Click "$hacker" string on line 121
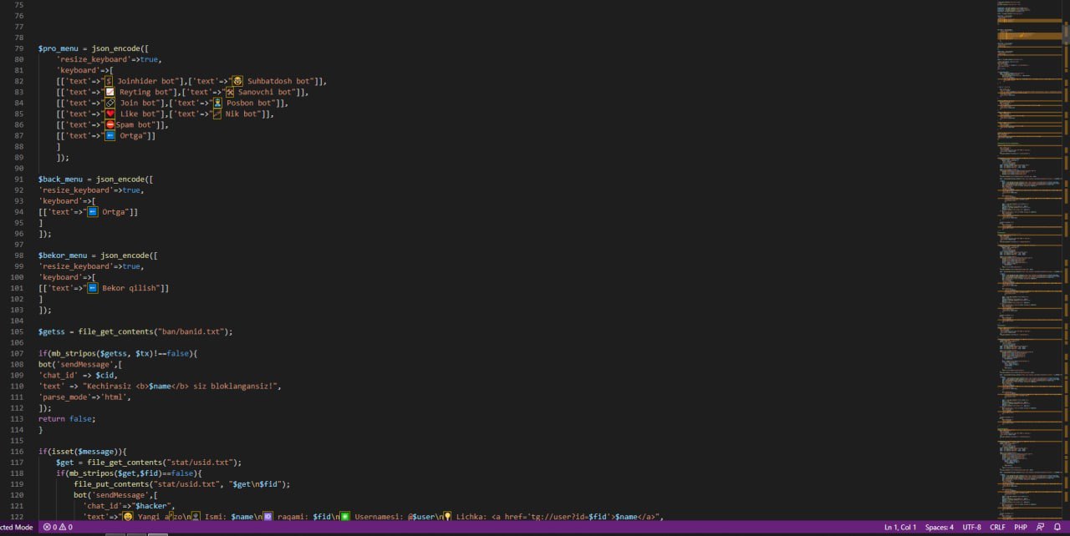Image resolution: width=1070 pixels, height=536 pixels. (x=153, y=506)
